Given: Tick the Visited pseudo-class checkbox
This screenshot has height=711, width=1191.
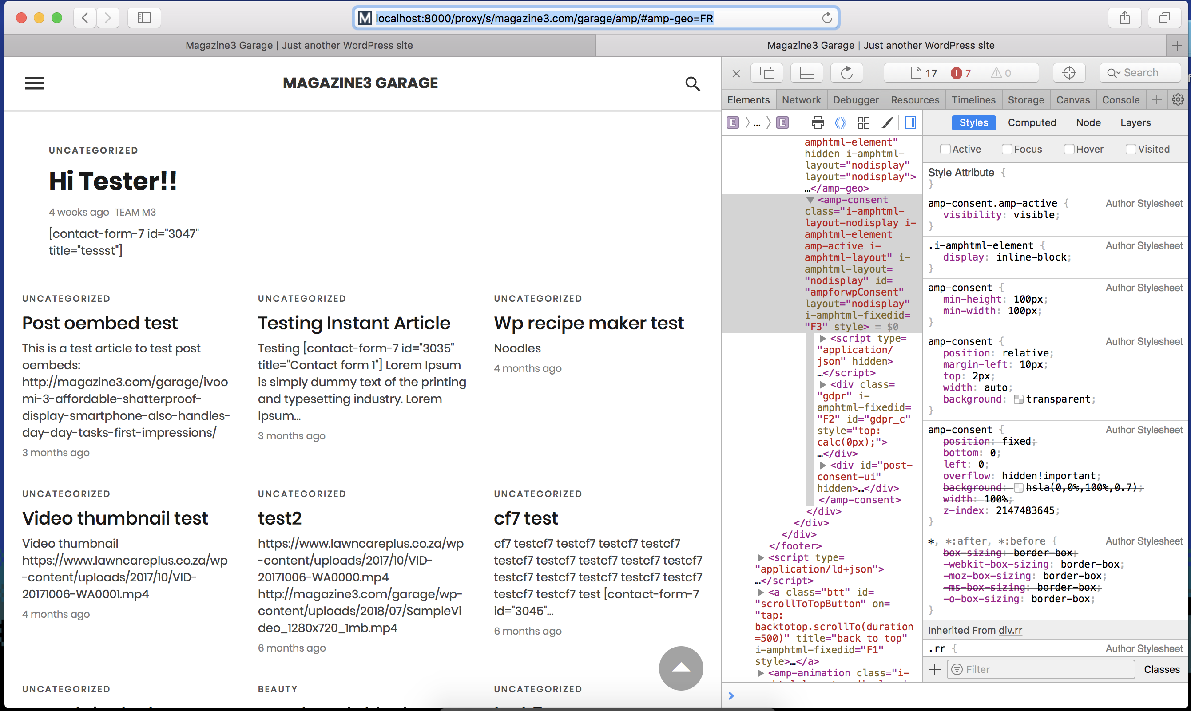Looking at the screenshot, I should (x=1131, y=150).
